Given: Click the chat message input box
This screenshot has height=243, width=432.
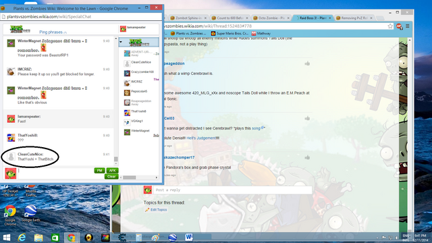Looking at the screenshot, I should 55,173.
